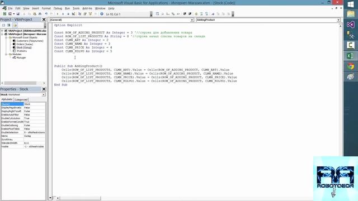Click the (Name) property row
Image resolution: width=358 pixels, height=201 pixels.
[23, 104]
